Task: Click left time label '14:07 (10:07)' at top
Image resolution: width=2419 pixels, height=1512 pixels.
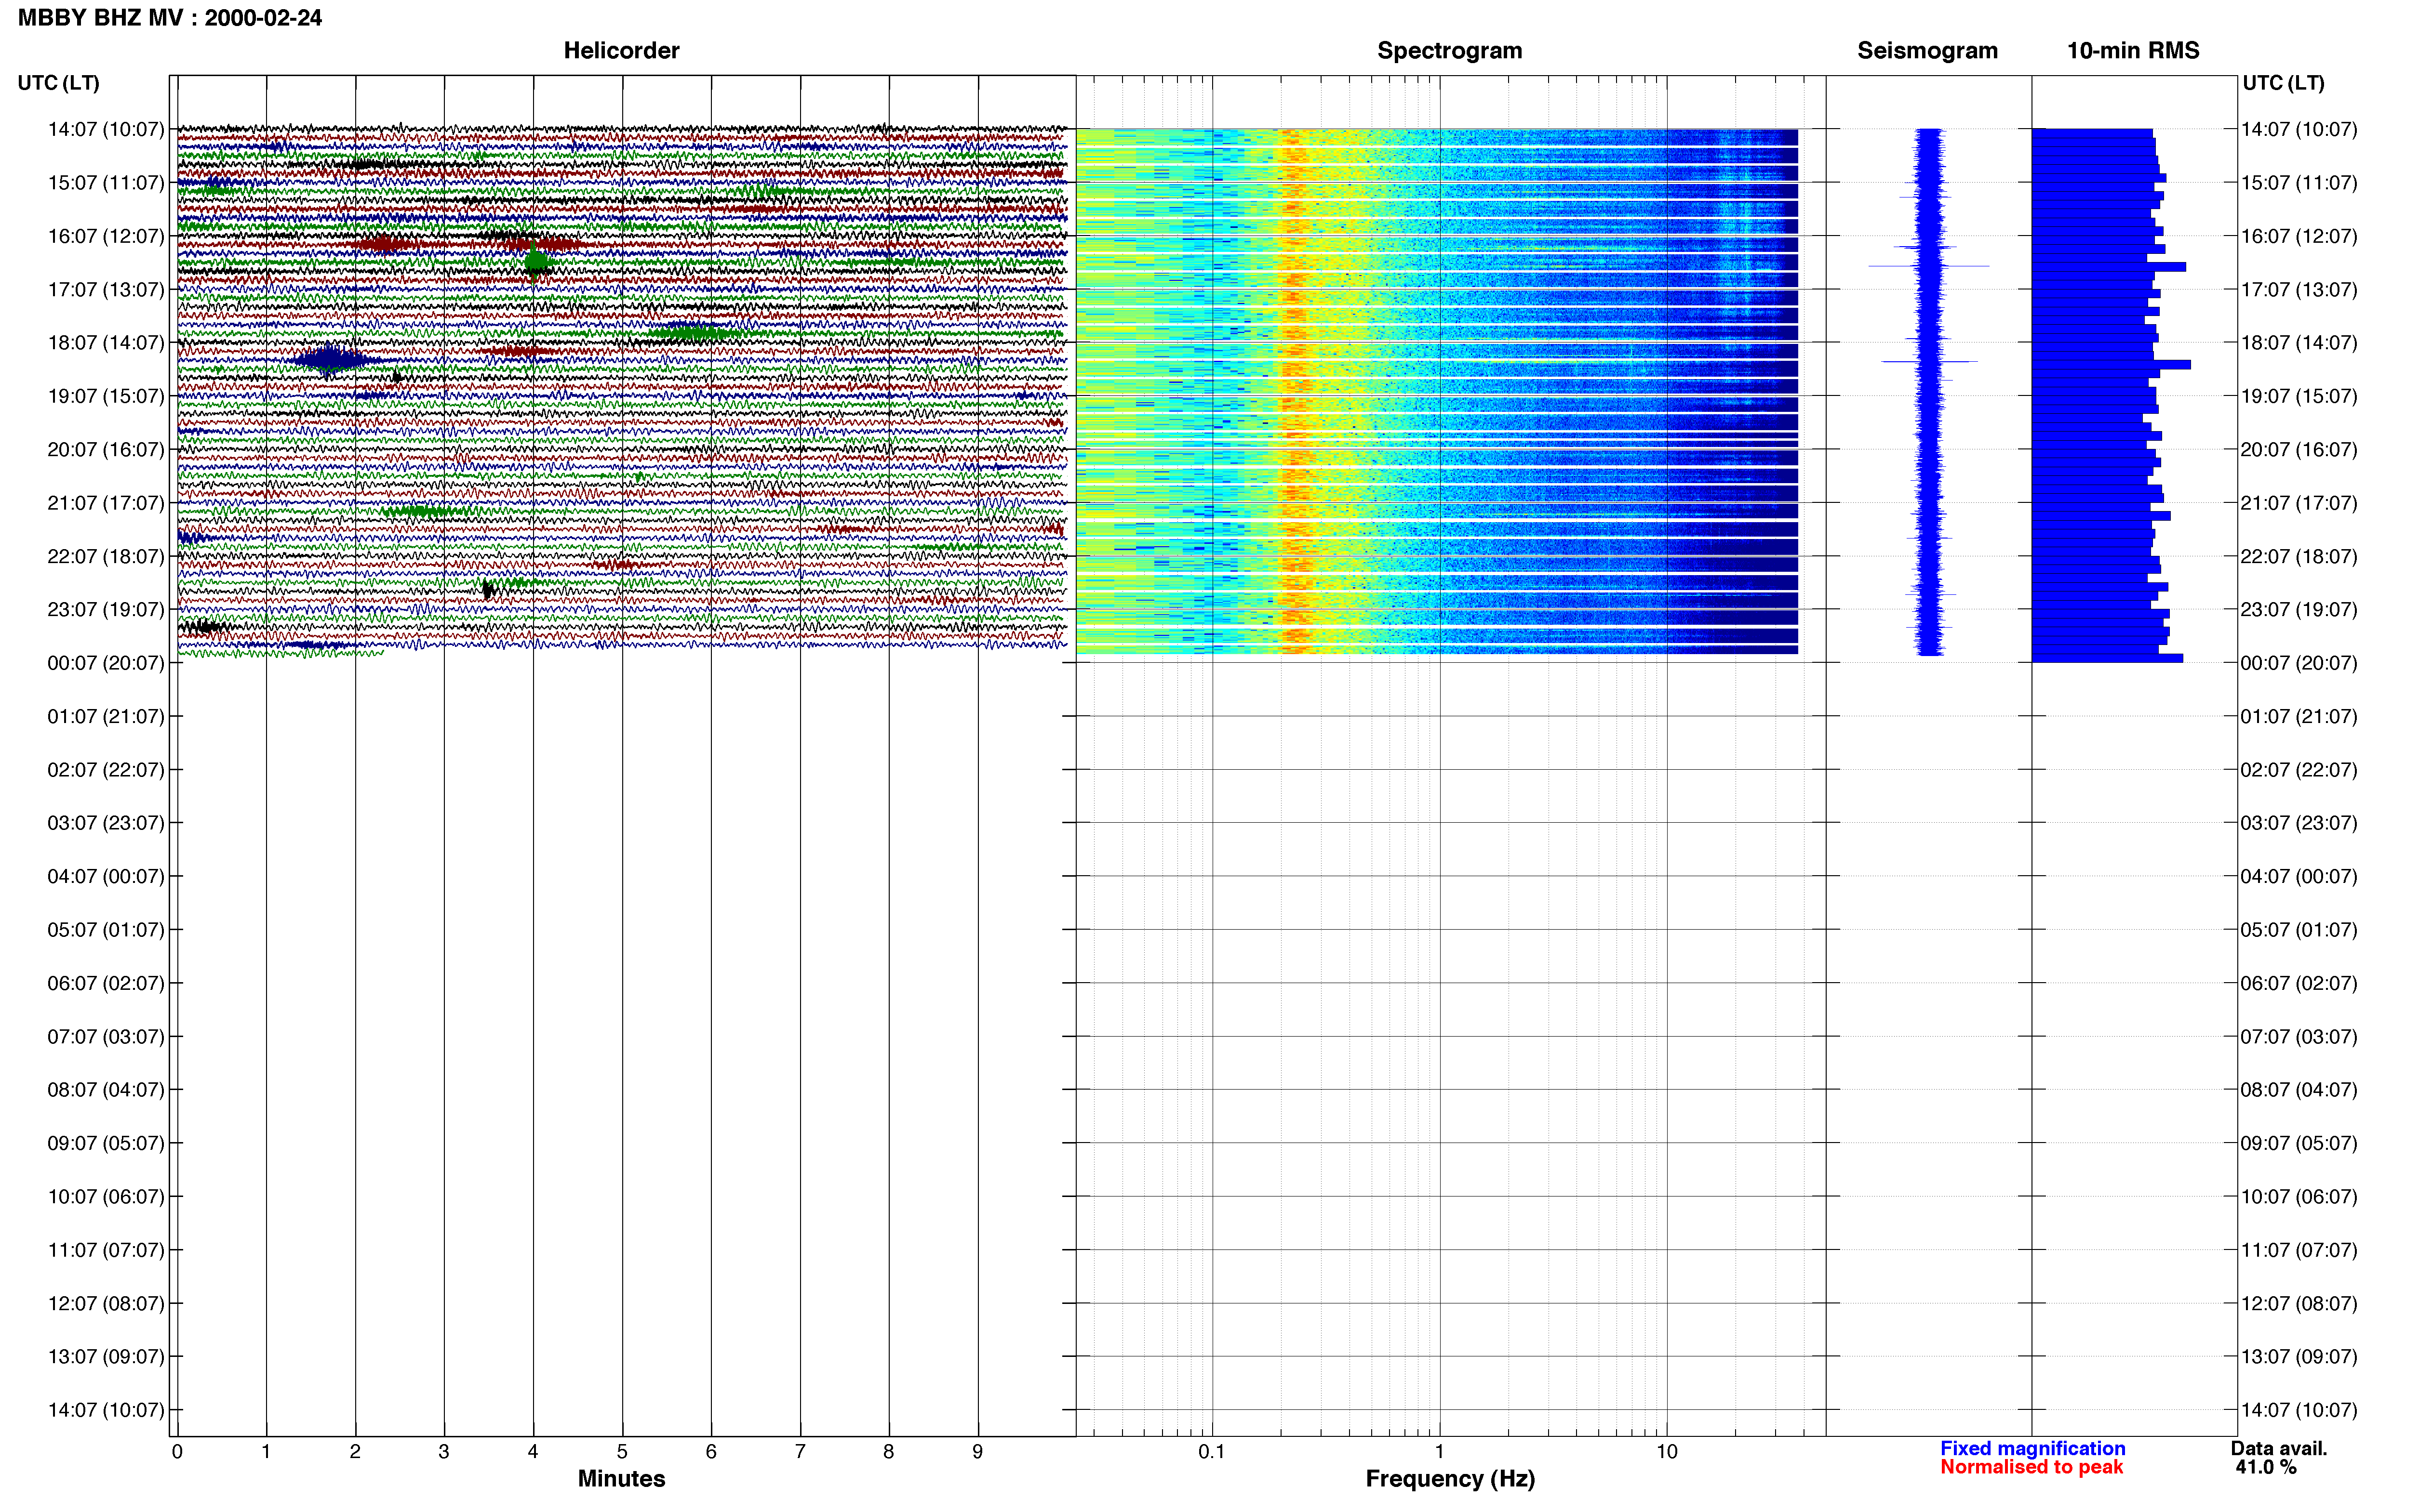Action: click(106, 129)
